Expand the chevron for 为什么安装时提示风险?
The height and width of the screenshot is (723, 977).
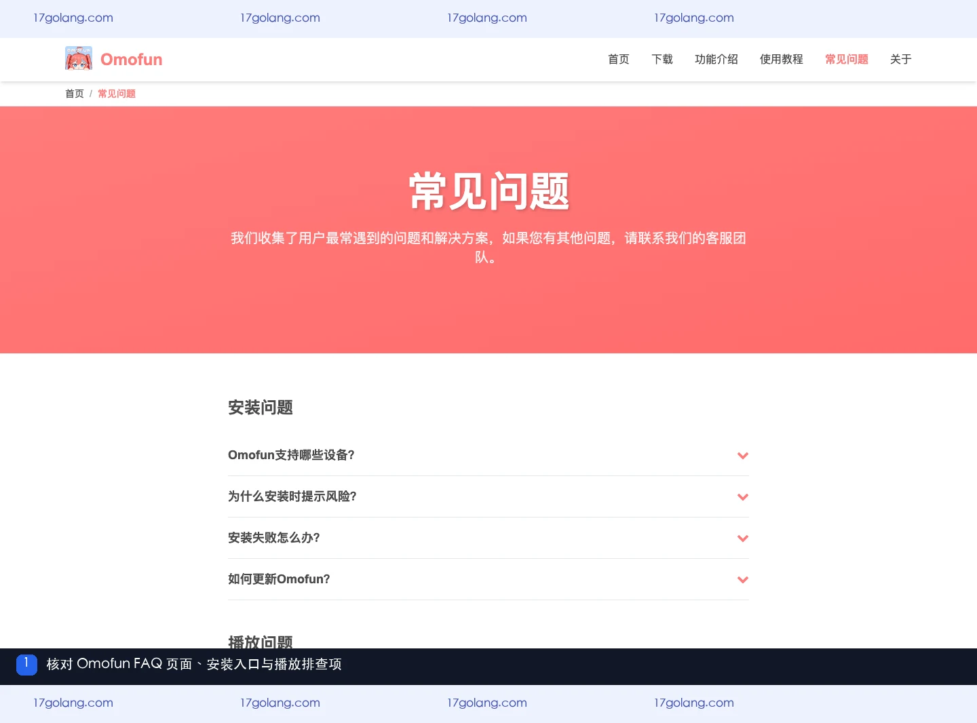tap(743, 497)
